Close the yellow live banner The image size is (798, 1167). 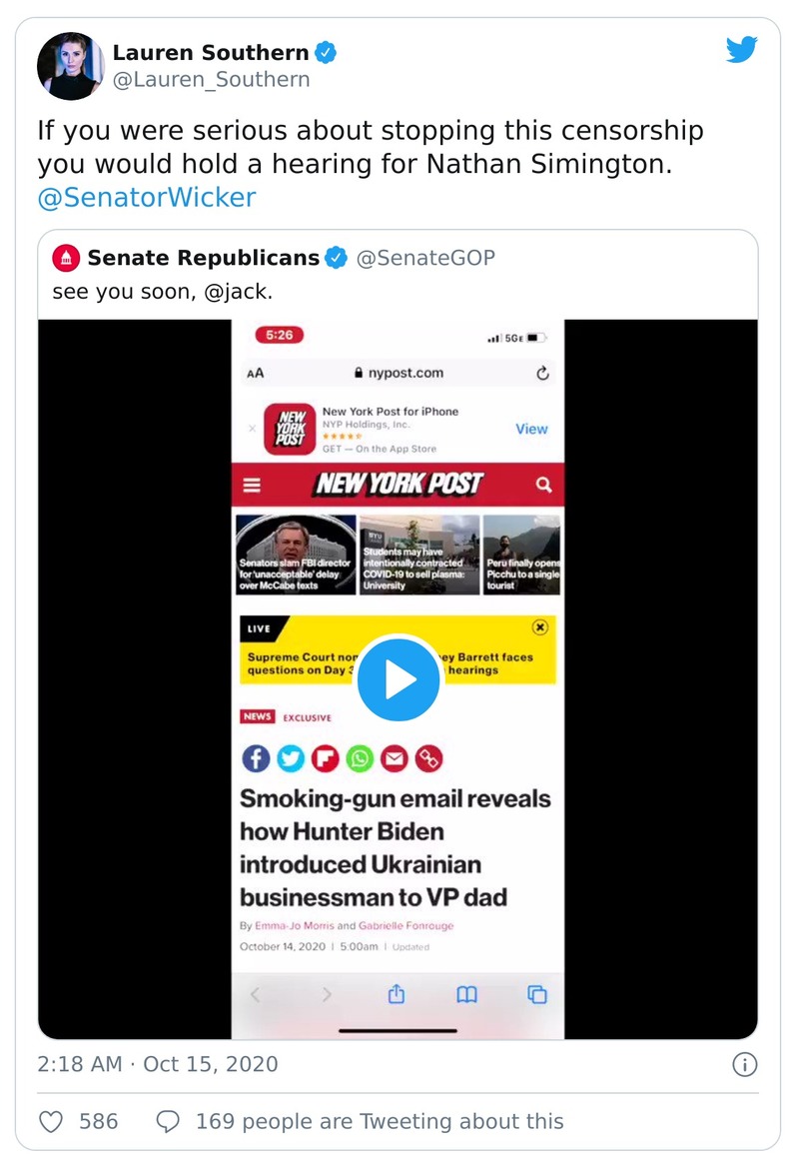click(x=539, y=627)
